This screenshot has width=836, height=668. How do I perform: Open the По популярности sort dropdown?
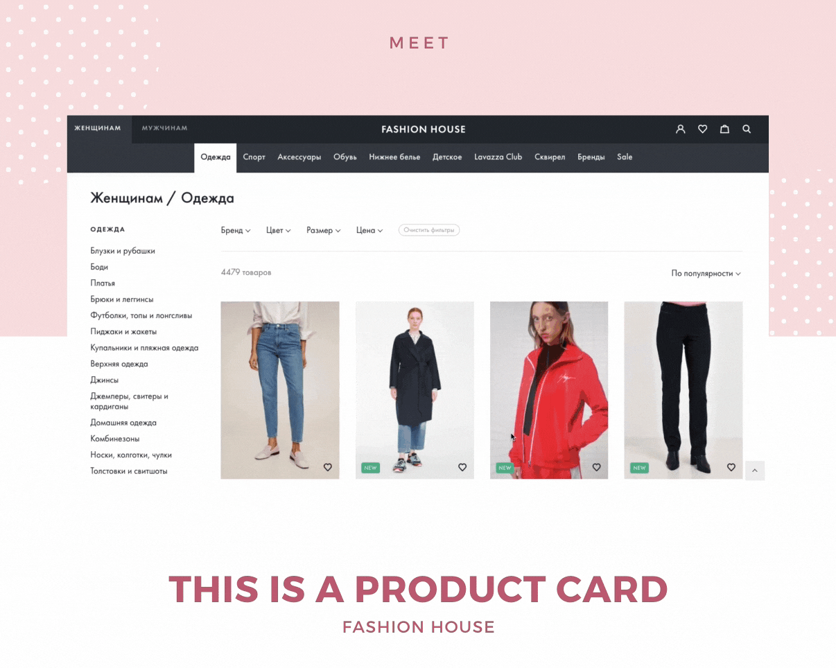[706, 273]
